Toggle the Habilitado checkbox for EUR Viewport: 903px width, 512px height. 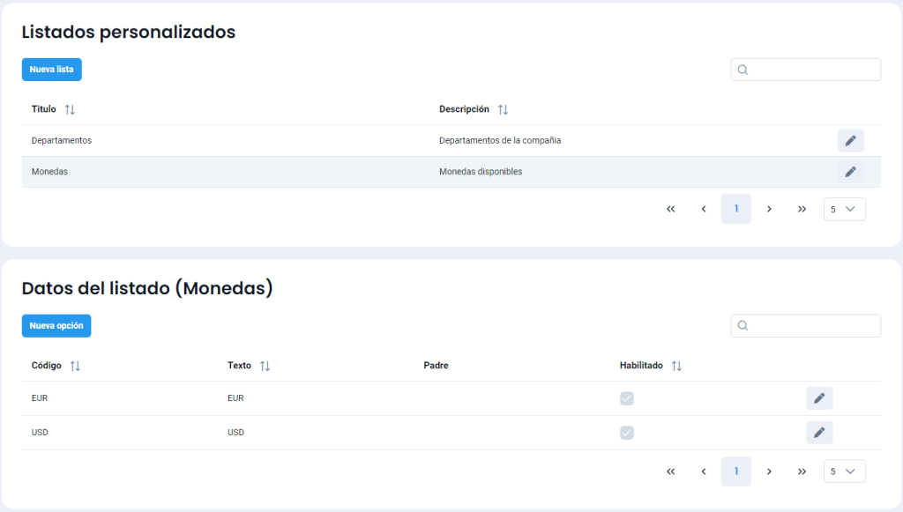[627, 398]
